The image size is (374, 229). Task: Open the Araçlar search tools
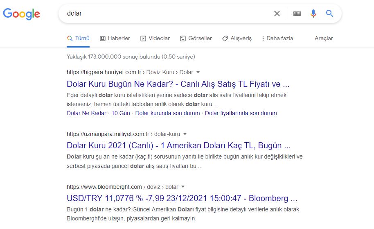click(324, 38)
